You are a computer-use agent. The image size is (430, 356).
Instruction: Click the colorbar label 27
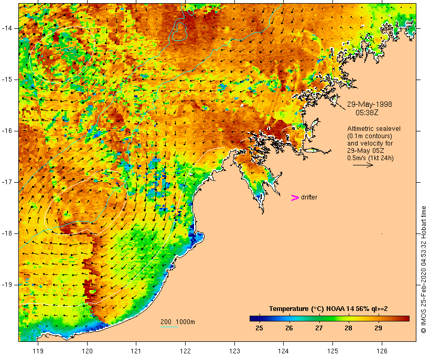pos(319,328)
